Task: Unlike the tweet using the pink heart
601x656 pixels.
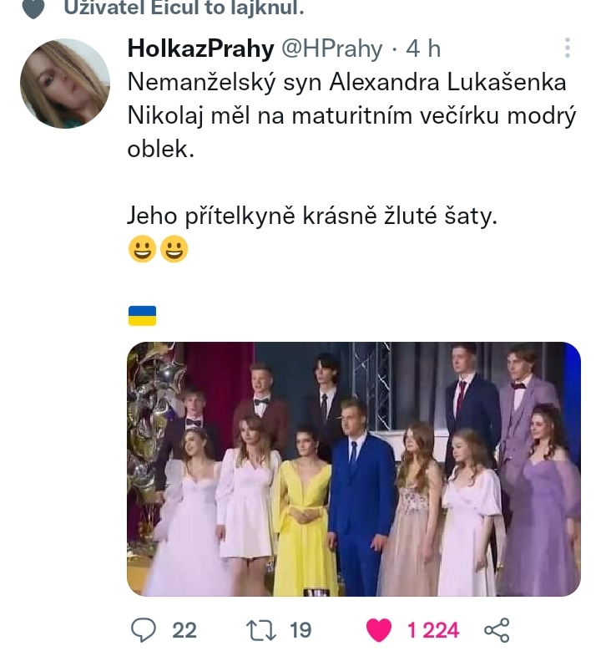Action: [379, 629]
